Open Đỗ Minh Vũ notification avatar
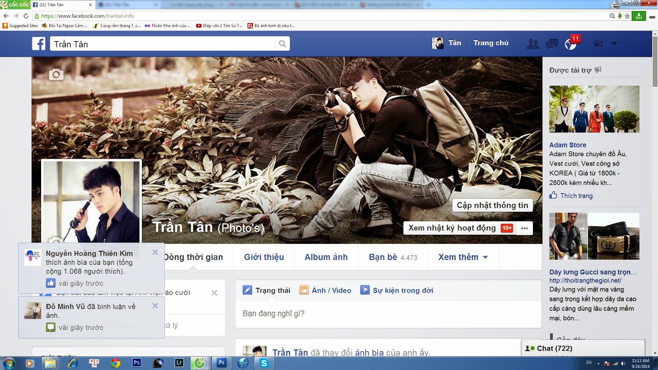This screenshot has height=370, width=658. pos(32,311)
